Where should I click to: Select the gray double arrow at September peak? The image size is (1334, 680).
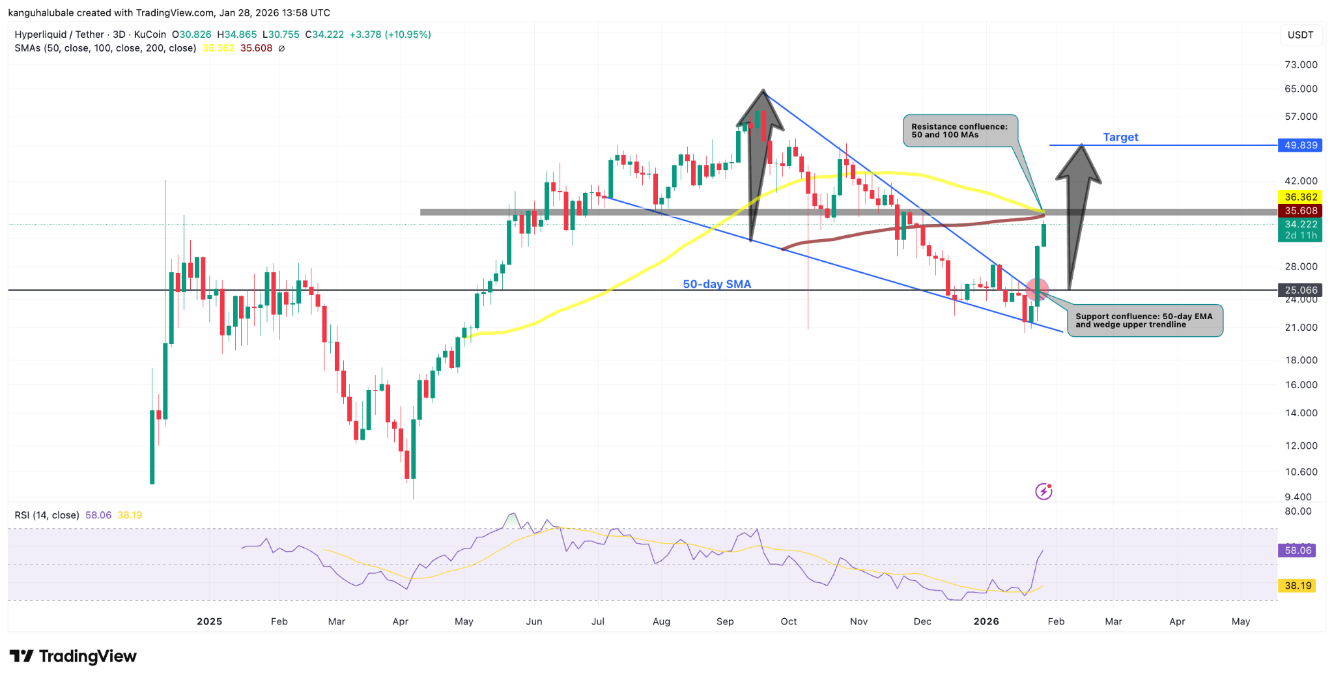click(759, 163)
